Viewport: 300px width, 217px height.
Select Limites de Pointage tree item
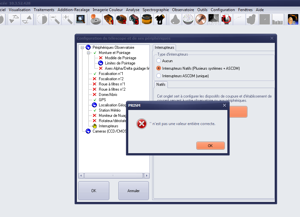point(120,63)
